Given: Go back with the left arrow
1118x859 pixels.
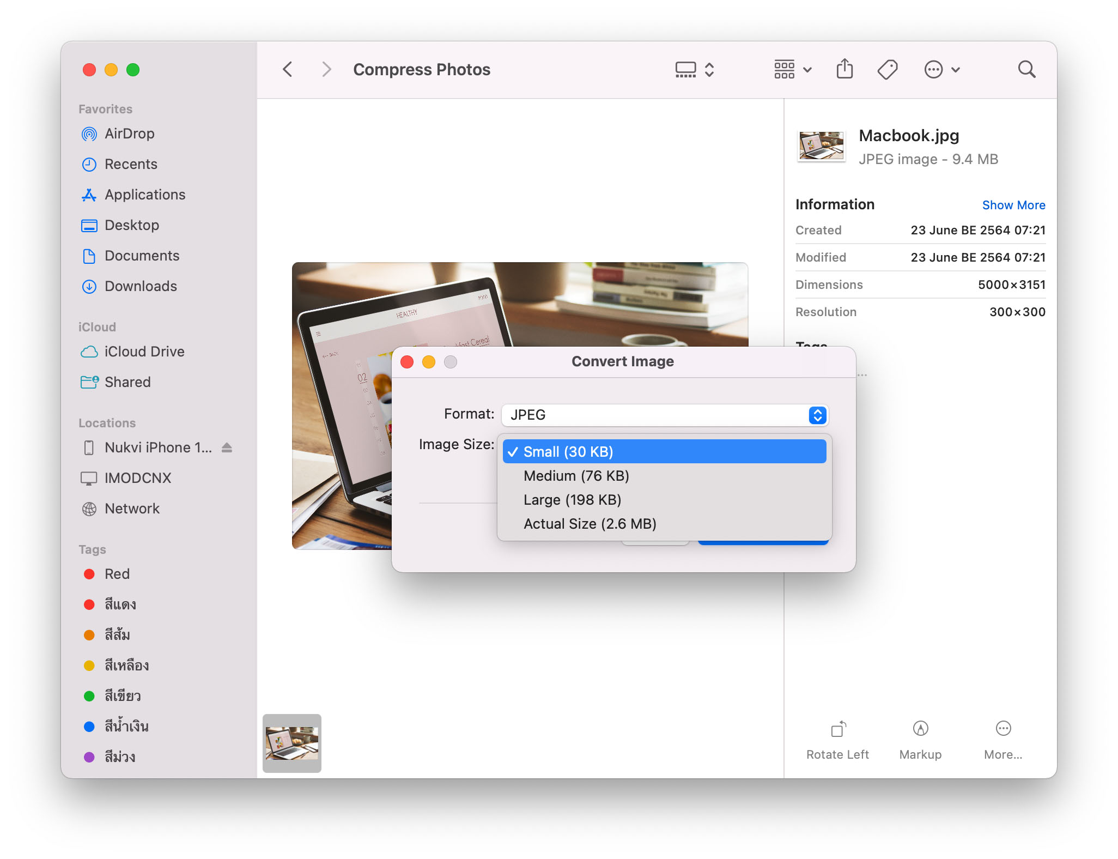Looking at the screenshot, I should pos(288,69).
